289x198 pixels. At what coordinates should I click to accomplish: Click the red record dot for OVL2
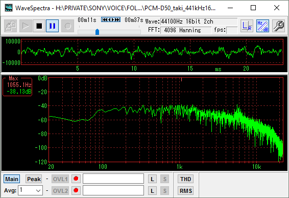[76, 190]
